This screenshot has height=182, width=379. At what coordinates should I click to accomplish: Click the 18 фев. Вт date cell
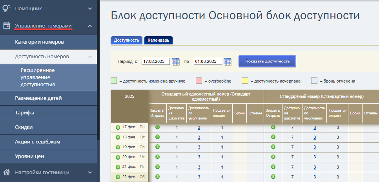pyautogui.click(x=129, y=137)
